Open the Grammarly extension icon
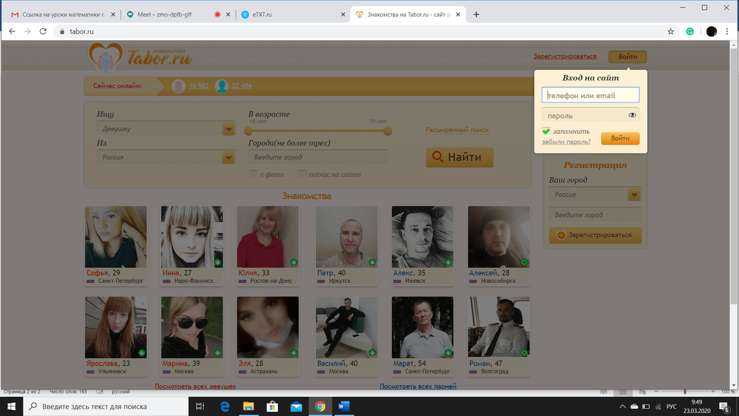 click(x=690, y=31)
